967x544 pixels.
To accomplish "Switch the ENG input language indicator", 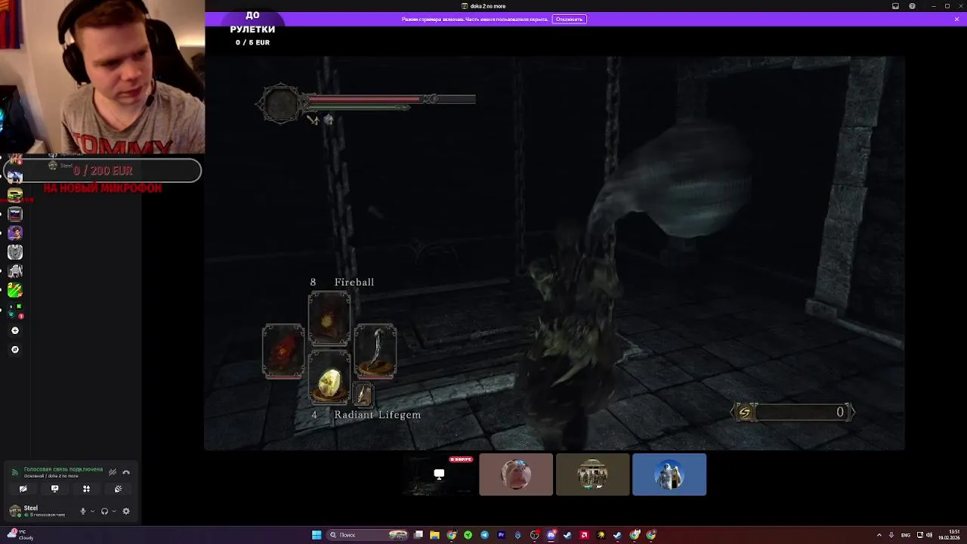I will click(906, 535).
